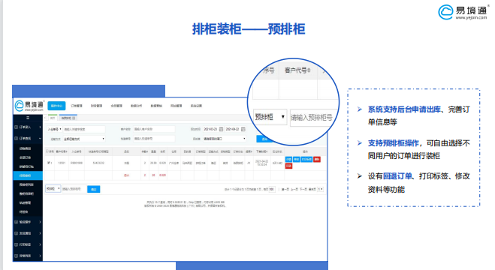Open the small 预排柜 dropdown below the table
This screenshot has height=270, width=495.
[x=53, y=189]
